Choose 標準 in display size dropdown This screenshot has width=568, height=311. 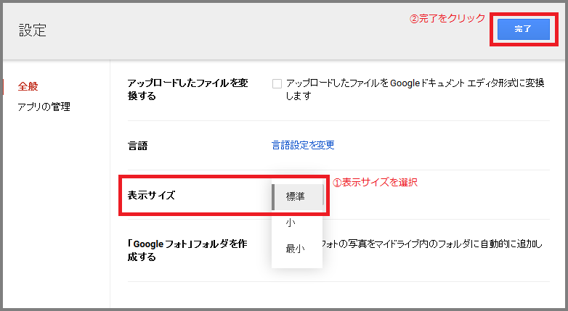click(297, 196)
